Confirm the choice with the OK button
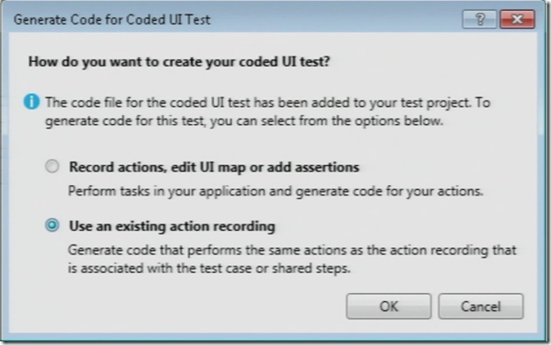The height and width of the screenshot is (345, 551). coord(388,307)
